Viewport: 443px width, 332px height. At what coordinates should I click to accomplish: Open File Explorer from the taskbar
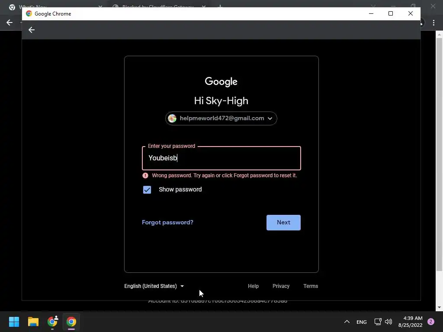(33, 322)
